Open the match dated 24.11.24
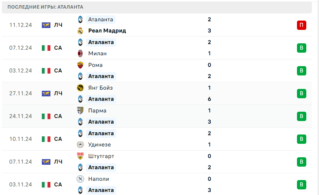The image size is (319, 195). click(21, 116)
